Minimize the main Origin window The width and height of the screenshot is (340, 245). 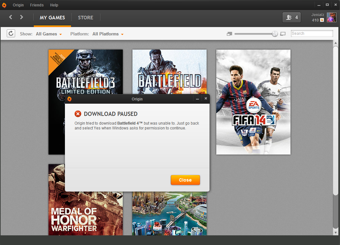click(319, 5)
